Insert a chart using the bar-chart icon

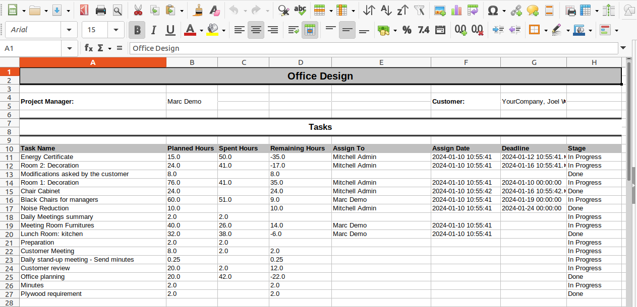[x=456, y=10]
